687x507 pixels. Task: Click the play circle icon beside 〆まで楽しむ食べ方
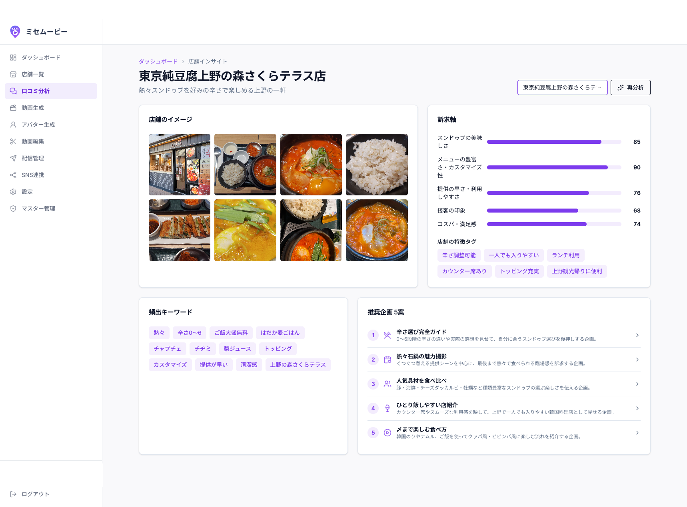[x=387, y=433]
